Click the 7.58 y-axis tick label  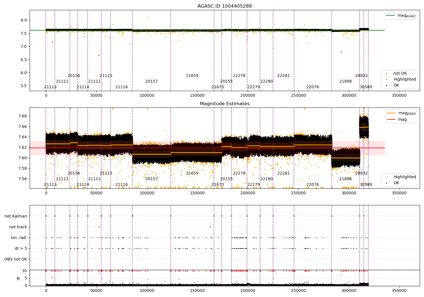pyautogui.click(x=23, y=169)
